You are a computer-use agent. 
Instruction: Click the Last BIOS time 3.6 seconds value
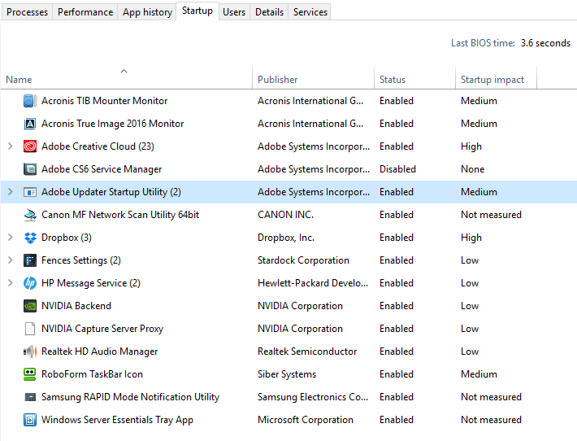point(545,43)
